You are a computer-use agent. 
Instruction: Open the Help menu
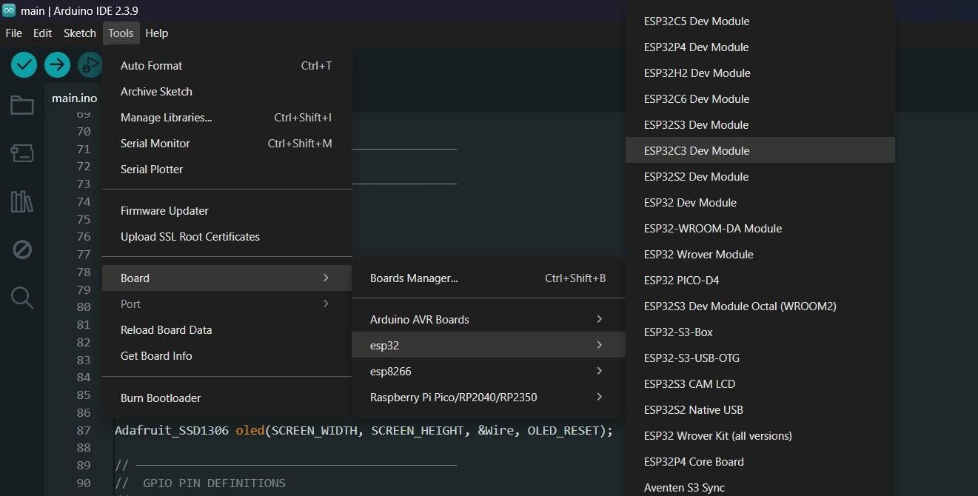156,33
